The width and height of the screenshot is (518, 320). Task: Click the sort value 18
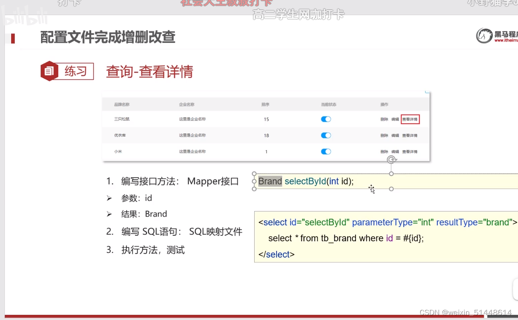266,136
